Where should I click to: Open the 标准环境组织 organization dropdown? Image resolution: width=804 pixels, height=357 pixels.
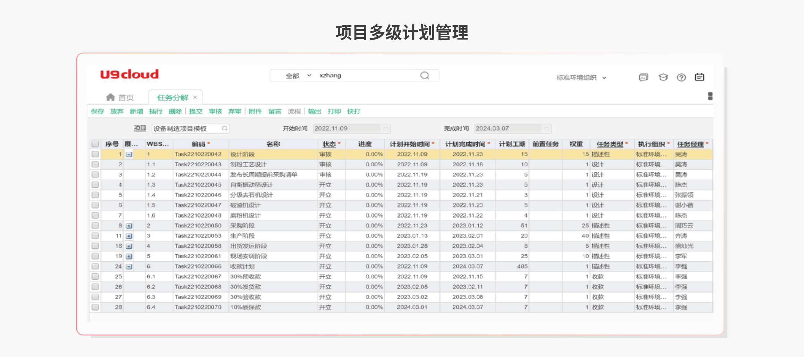581,78
